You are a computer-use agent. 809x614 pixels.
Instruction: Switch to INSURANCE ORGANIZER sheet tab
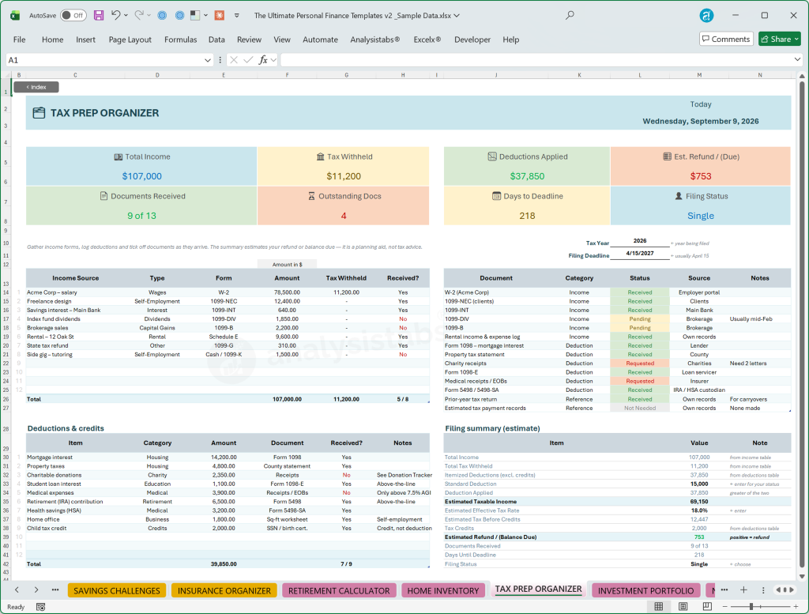click(x=224, y=591)
